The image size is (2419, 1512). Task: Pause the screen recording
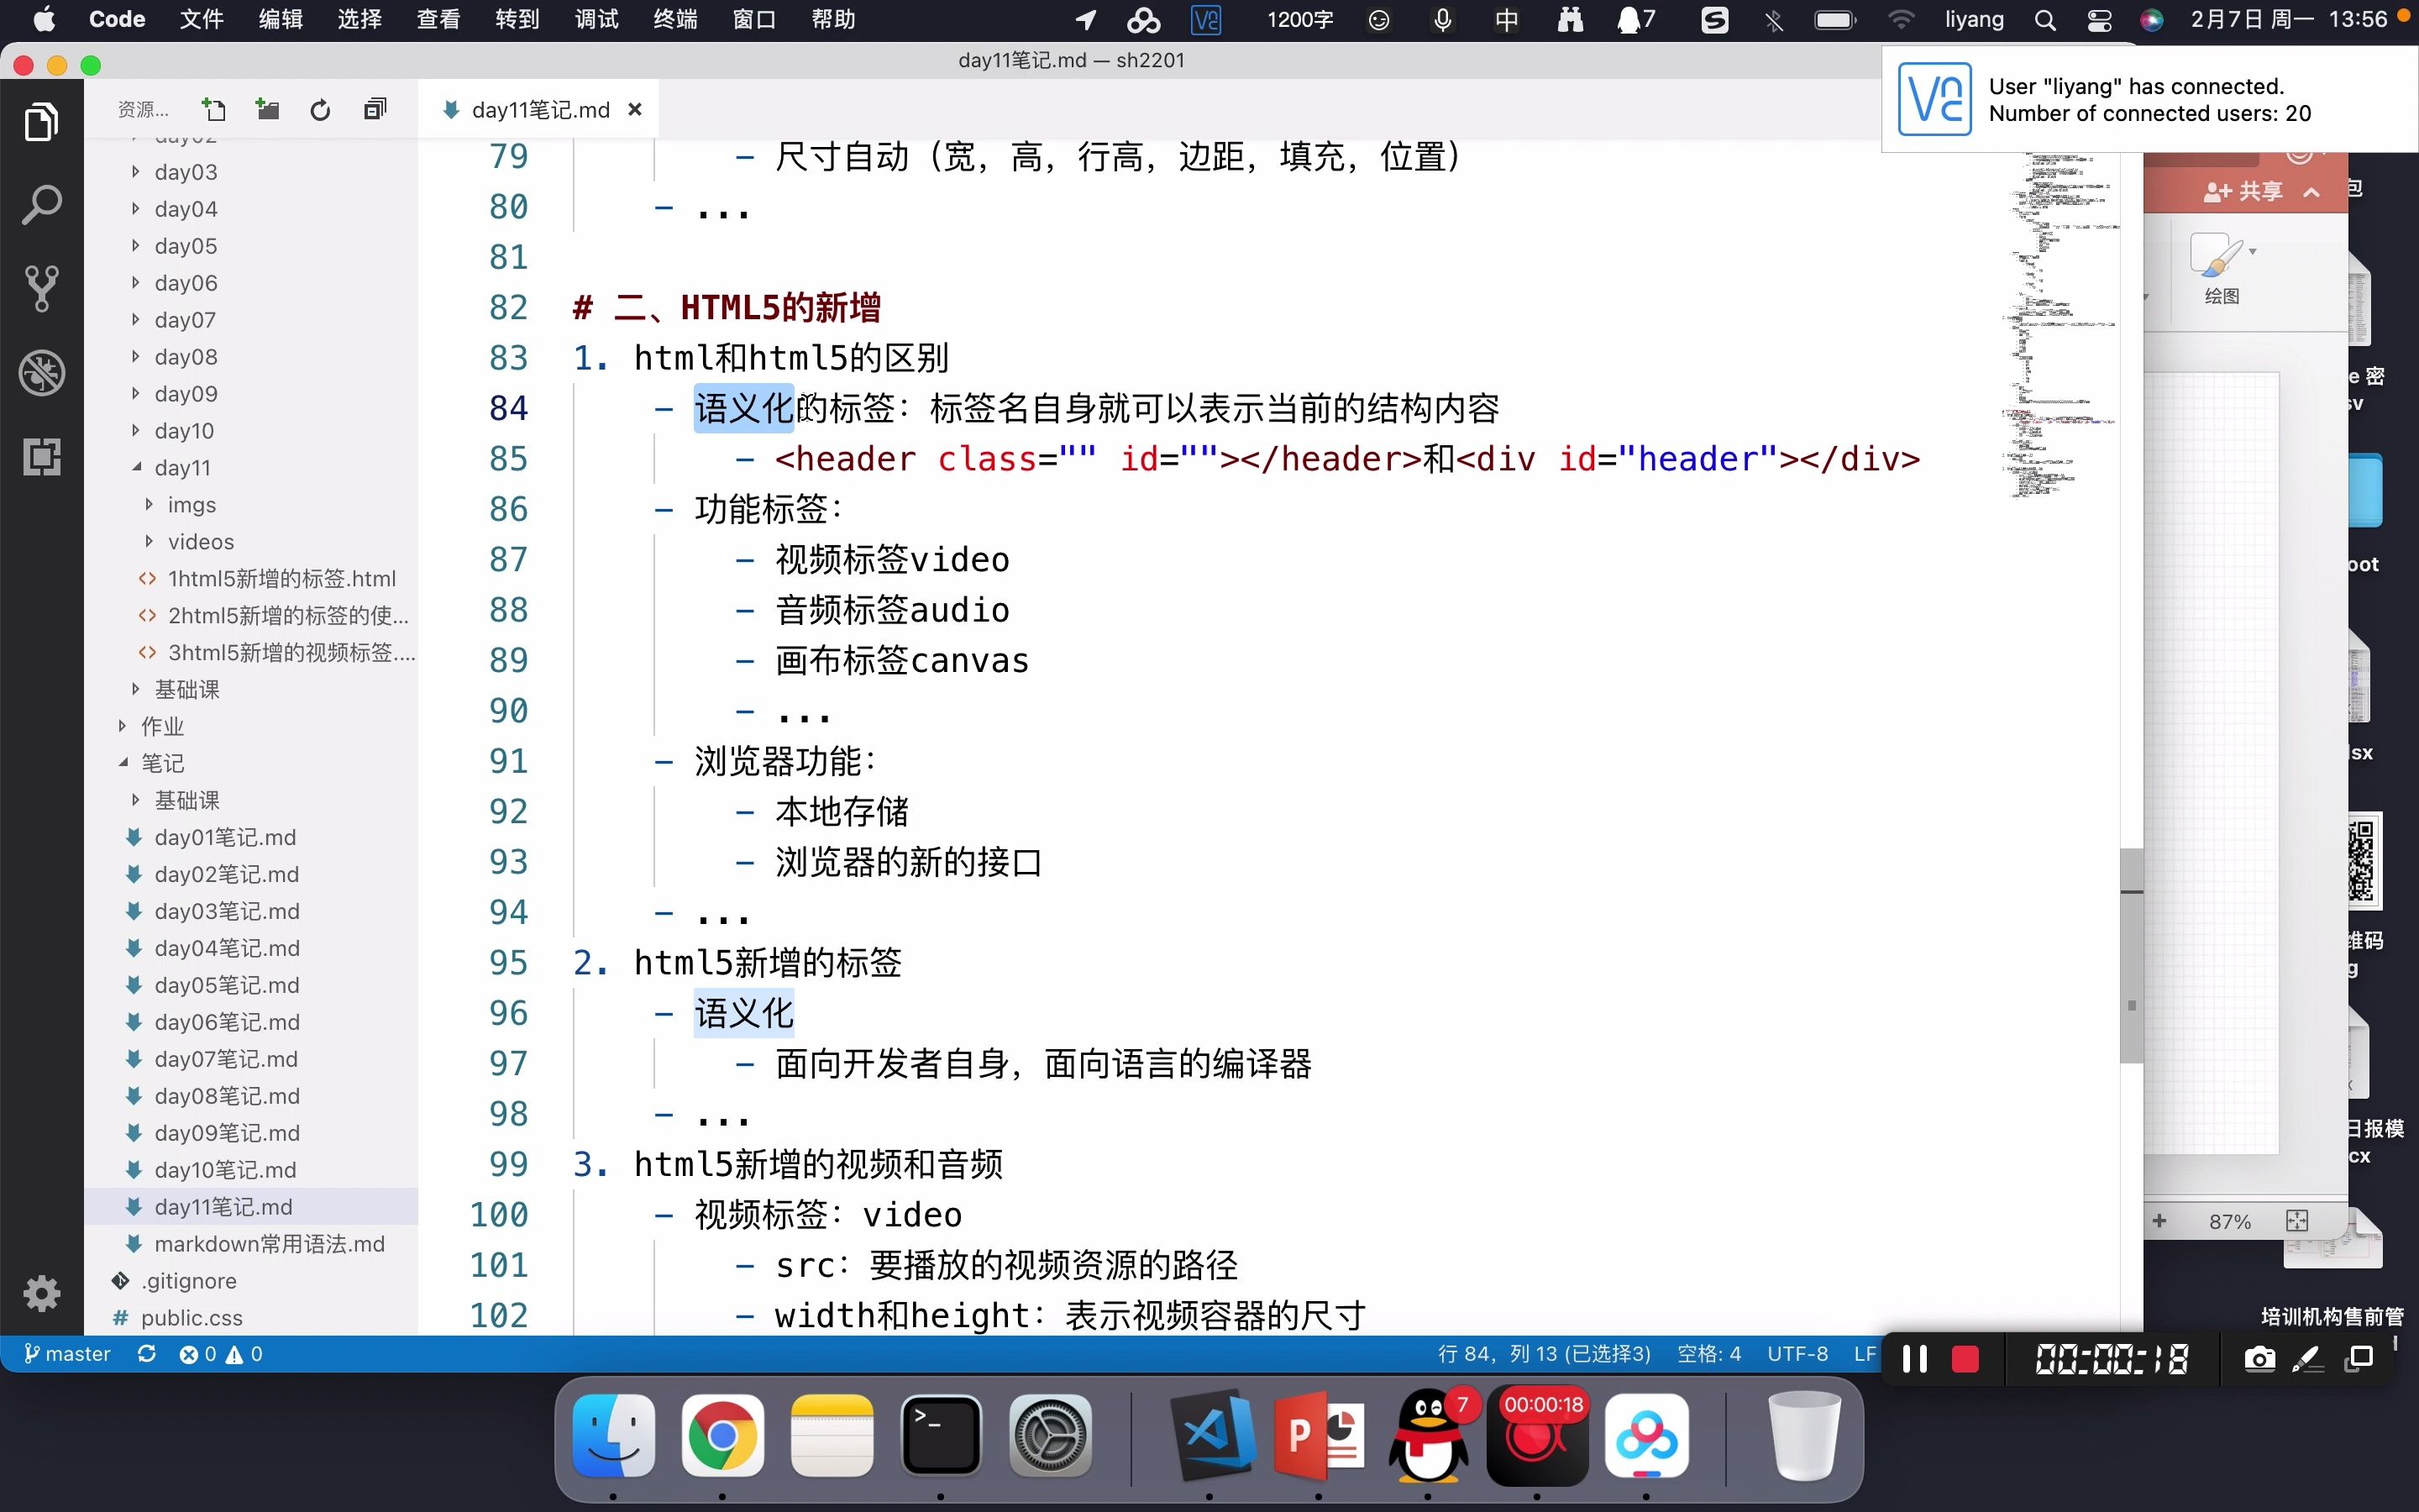pos(1914,1358)
